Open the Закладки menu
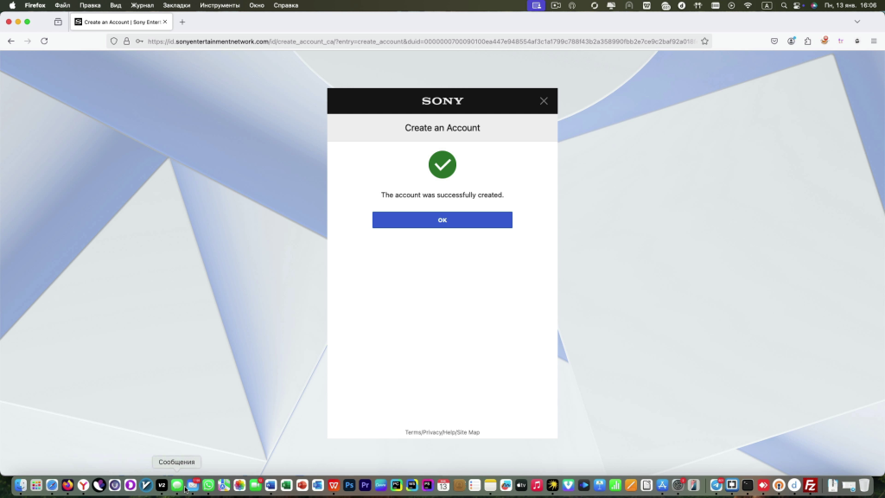The width and height of the screenshot is (885, 498). (x=176, y=5)
